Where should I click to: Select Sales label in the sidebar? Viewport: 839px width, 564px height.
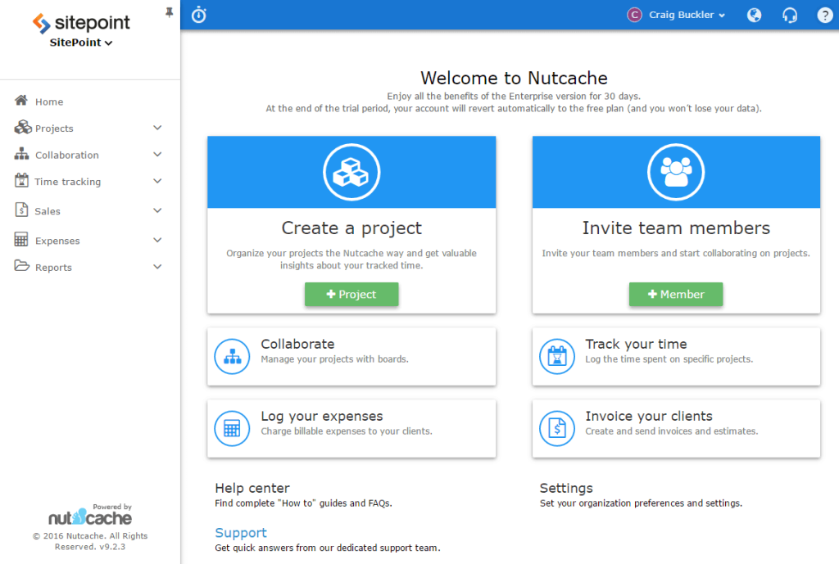click(x=48, y=211)
